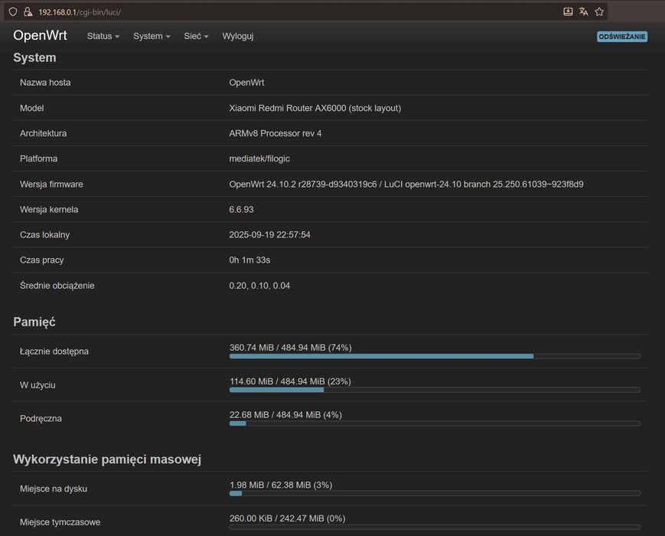Click the Łącznie dostępna label
665x536 pixels.
pos(54,351)
